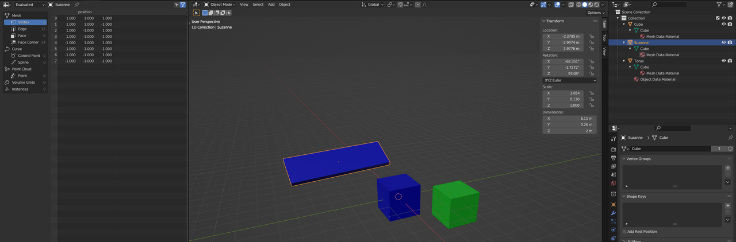
Task: Exclude Collection from view layer checkbox
Action: pyautogui.click(x=718, y=18)
